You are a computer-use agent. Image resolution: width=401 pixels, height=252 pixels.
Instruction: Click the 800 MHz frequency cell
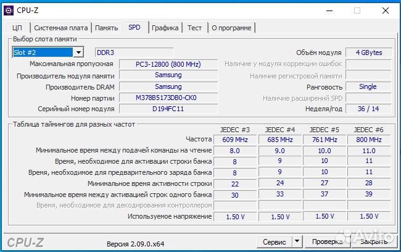tap(369, 140)
